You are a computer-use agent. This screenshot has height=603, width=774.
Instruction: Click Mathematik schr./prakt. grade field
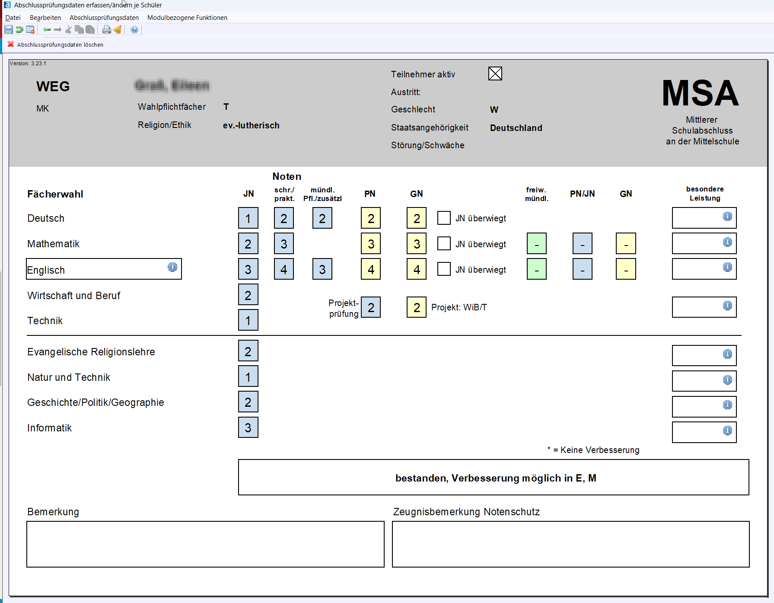284,243
